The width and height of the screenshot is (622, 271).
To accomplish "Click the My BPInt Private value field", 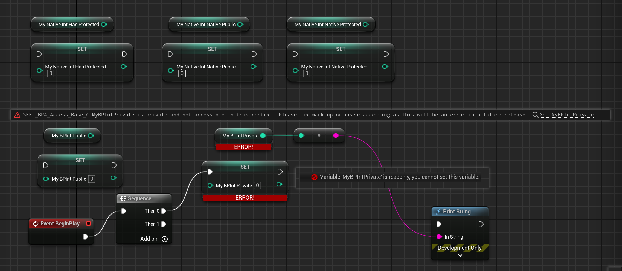I will tap(257, 186).
